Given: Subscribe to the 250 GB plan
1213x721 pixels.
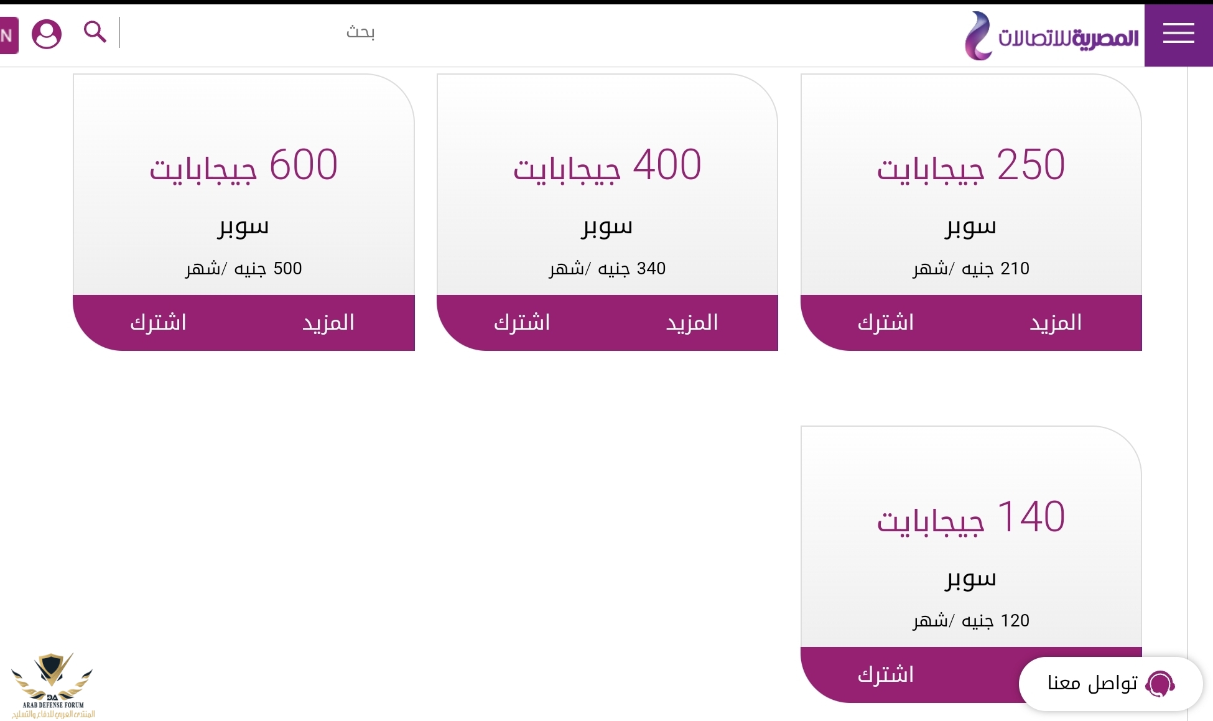Looking at the screenshot, I should (886, 322).
